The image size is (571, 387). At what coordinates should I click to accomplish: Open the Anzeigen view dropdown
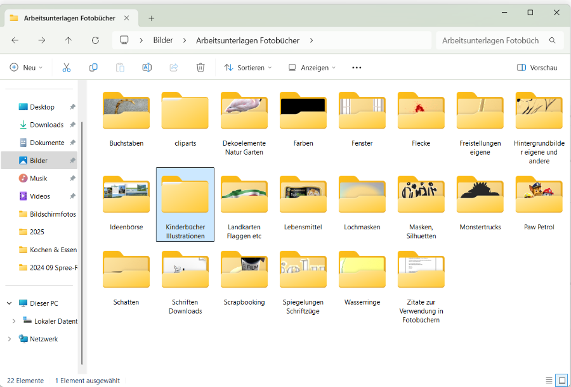coord(312,67)
